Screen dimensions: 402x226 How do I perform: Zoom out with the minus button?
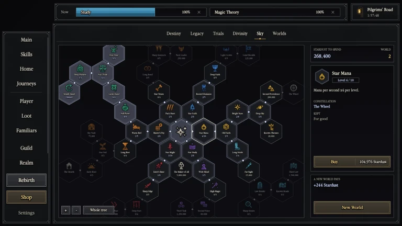point(76,210)
